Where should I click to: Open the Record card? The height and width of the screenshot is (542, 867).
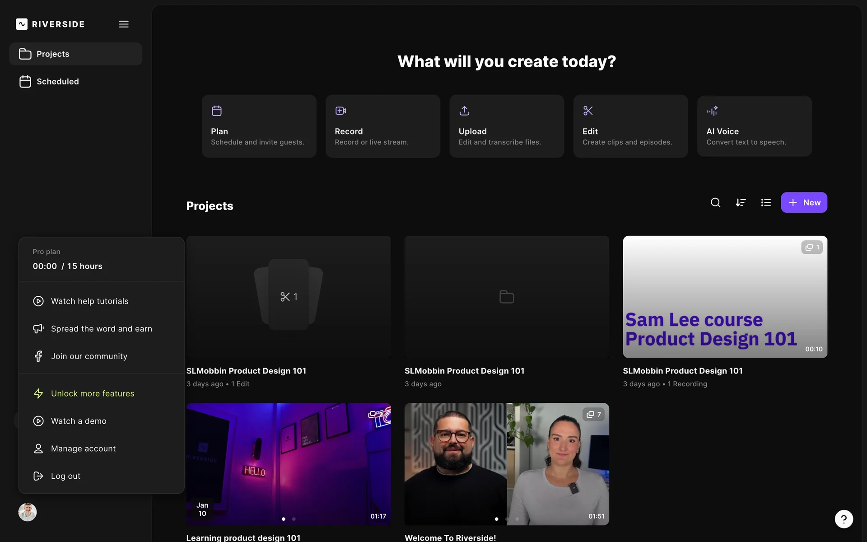(x=382, y=126)
